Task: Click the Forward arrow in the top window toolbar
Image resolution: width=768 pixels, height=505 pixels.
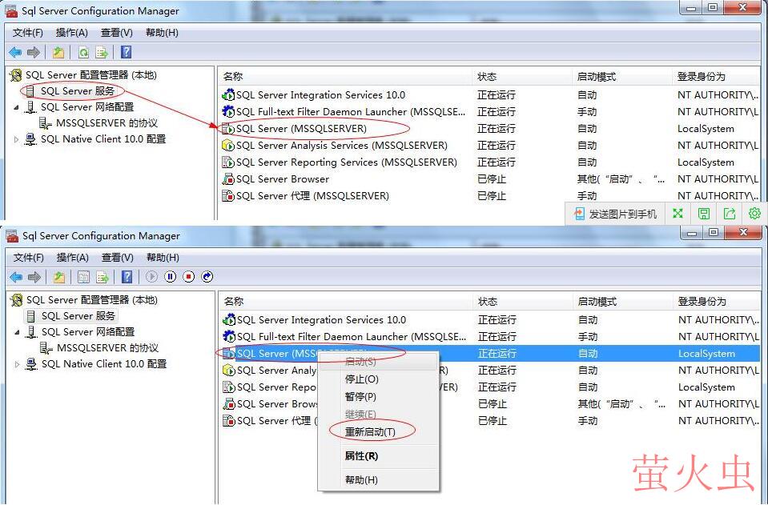Action: pos(34,52)
